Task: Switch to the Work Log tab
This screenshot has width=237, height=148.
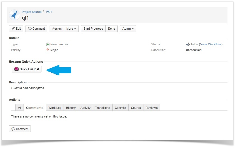Action: [55, 108]
